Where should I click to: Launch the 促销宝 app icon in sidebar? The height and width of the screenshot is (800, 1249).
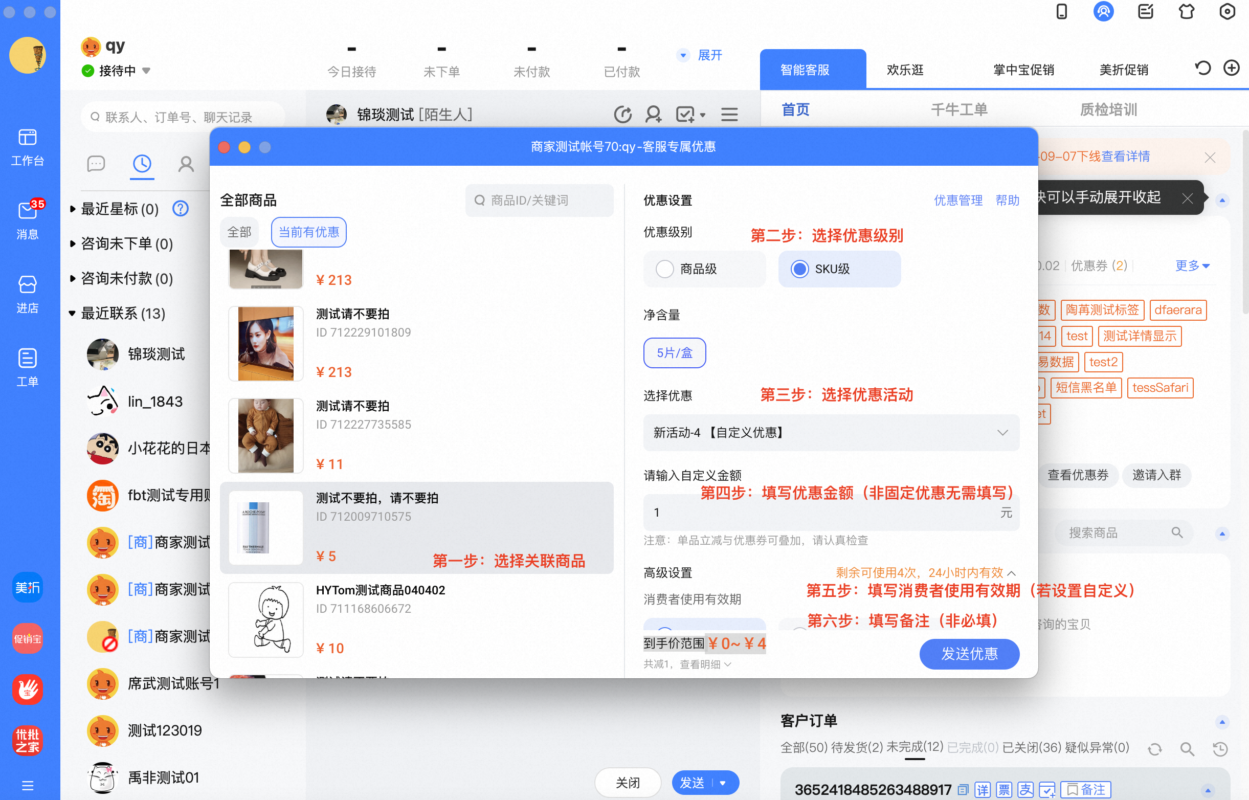click(28, 638)
